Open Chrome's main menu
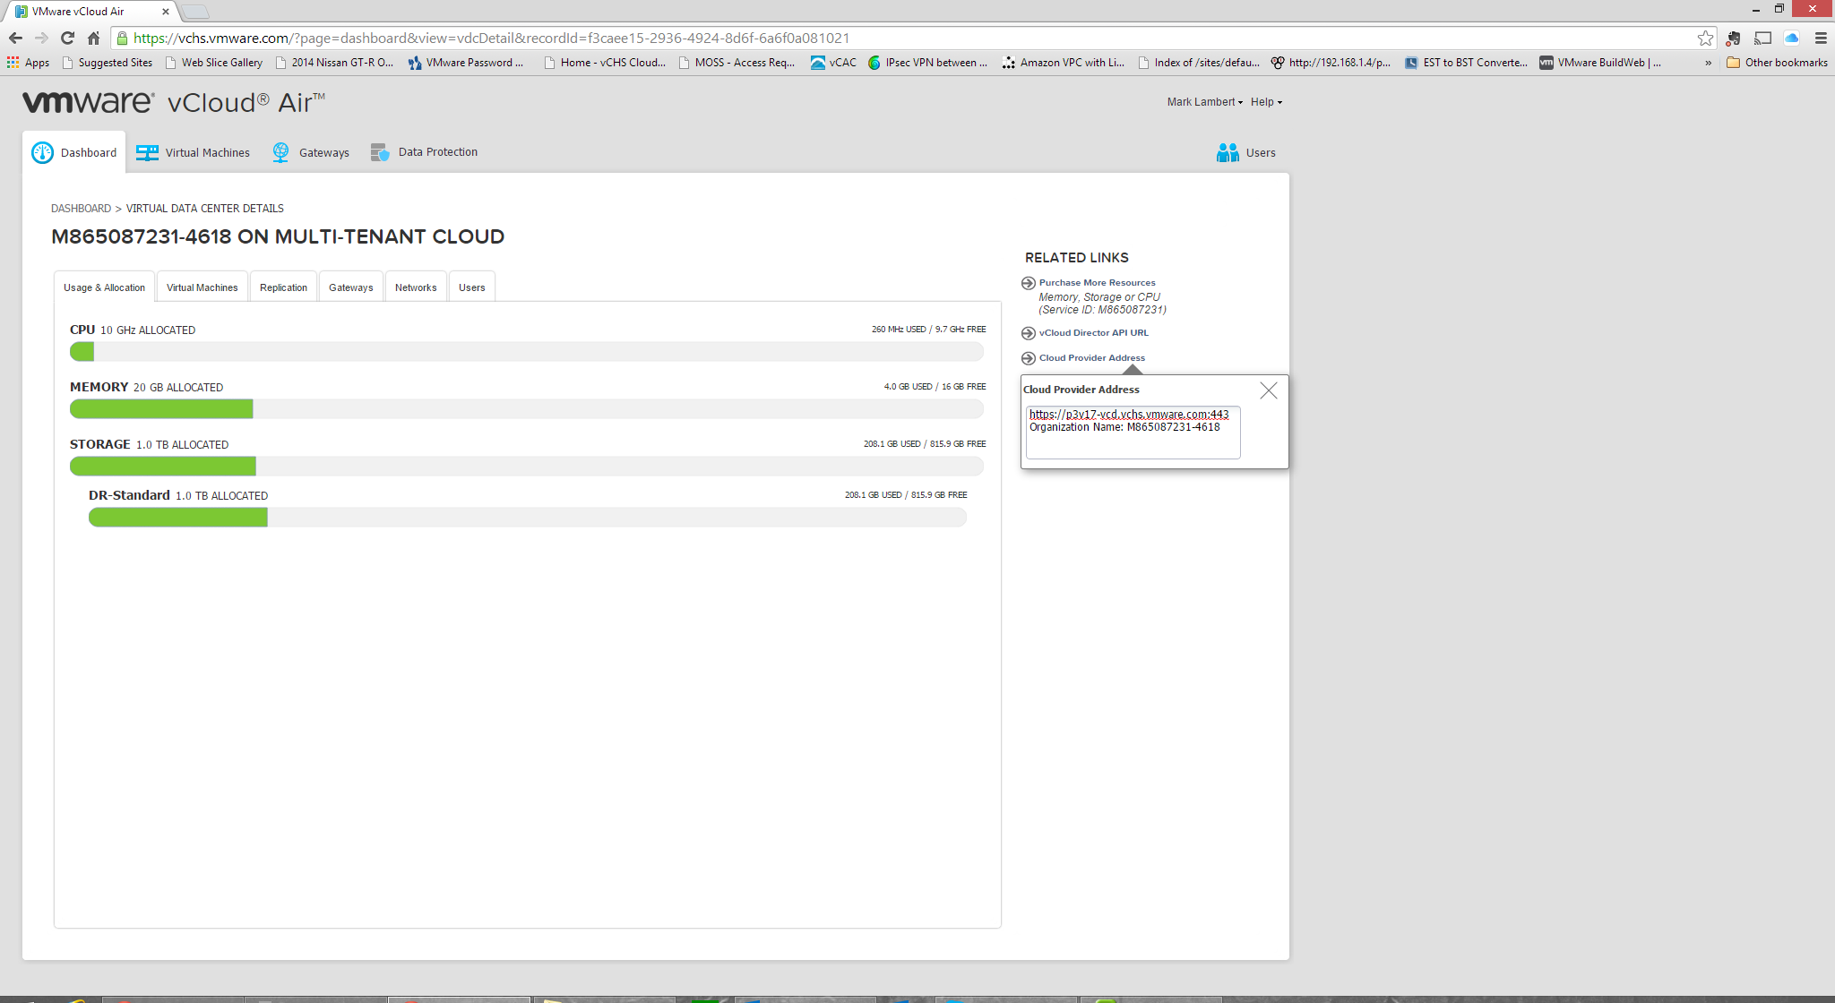Viewport: 1835px width, 1003px height. (x=1821, y=38)
